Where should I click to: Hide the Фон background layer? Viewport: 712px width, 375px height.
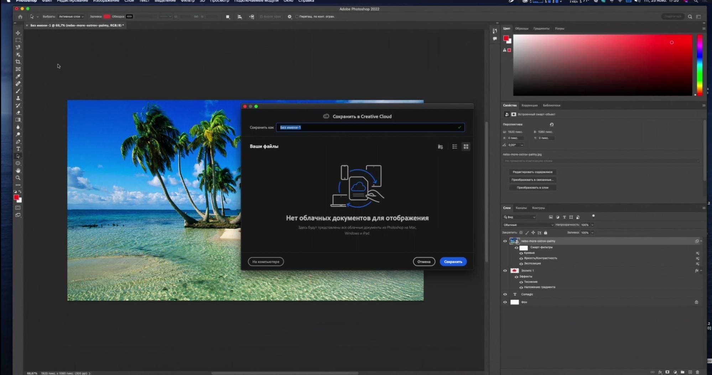[505, 302]
